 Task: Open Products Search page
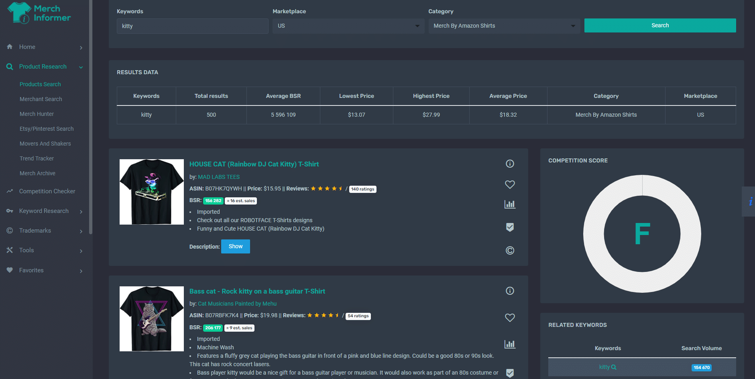tap(40, 84)
